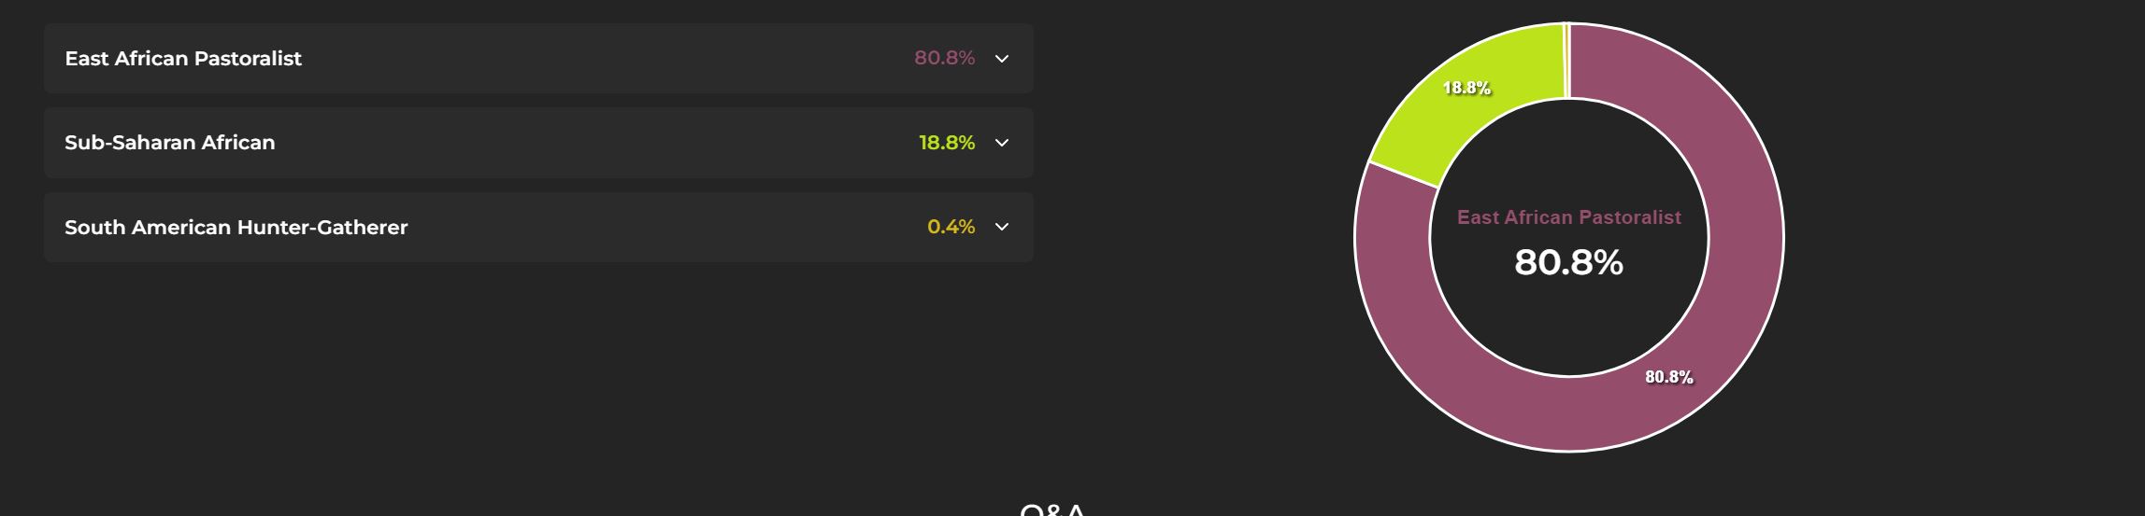Screen dimensions: 2145x516
Task: Click the purple 80.8% value in list
Action: pos(944,58)
